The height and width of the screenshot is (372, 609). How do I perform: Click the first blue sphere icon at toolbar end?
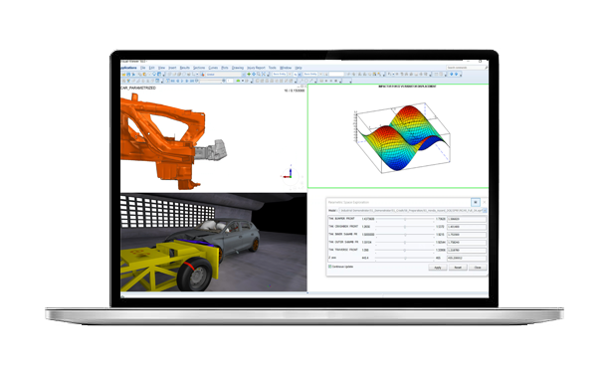(452, 75)
